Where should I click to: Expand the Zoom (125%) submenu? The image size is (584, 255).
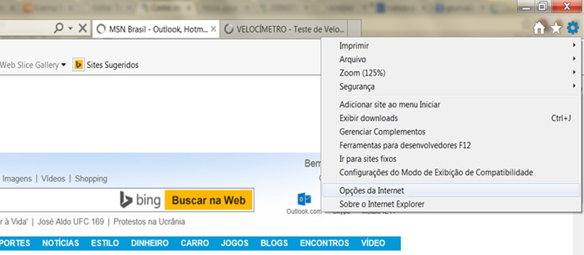click(452, 73)
